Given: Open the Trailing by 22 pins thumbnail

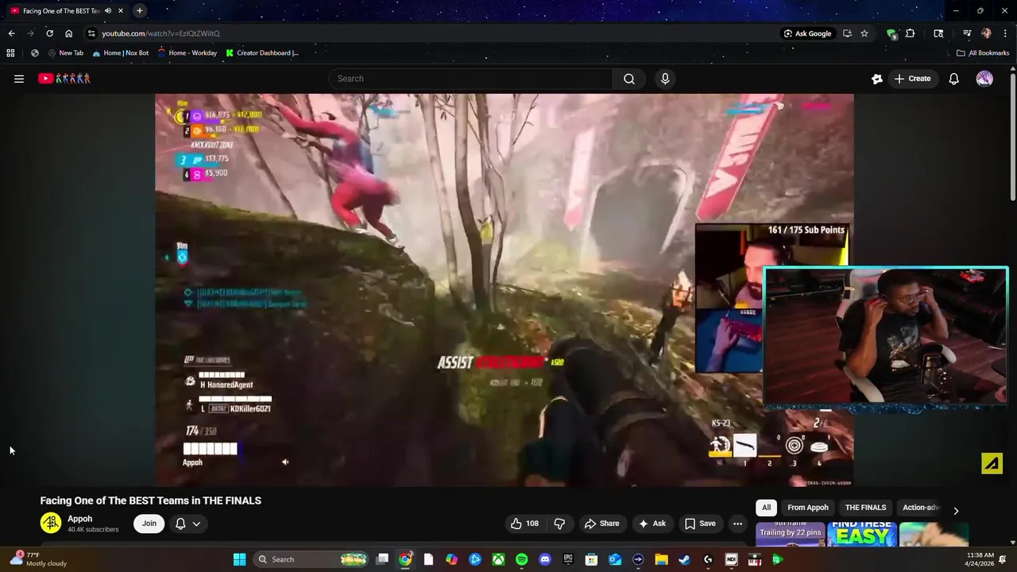Looking at the screenshot, I should tap(790, 535).
